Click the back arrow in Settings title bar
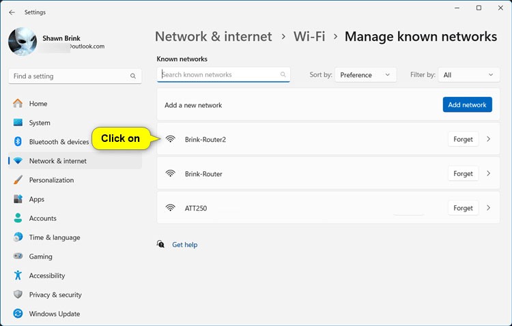The width and height of the screenshot is (512, 326). (x=12, y=12)
